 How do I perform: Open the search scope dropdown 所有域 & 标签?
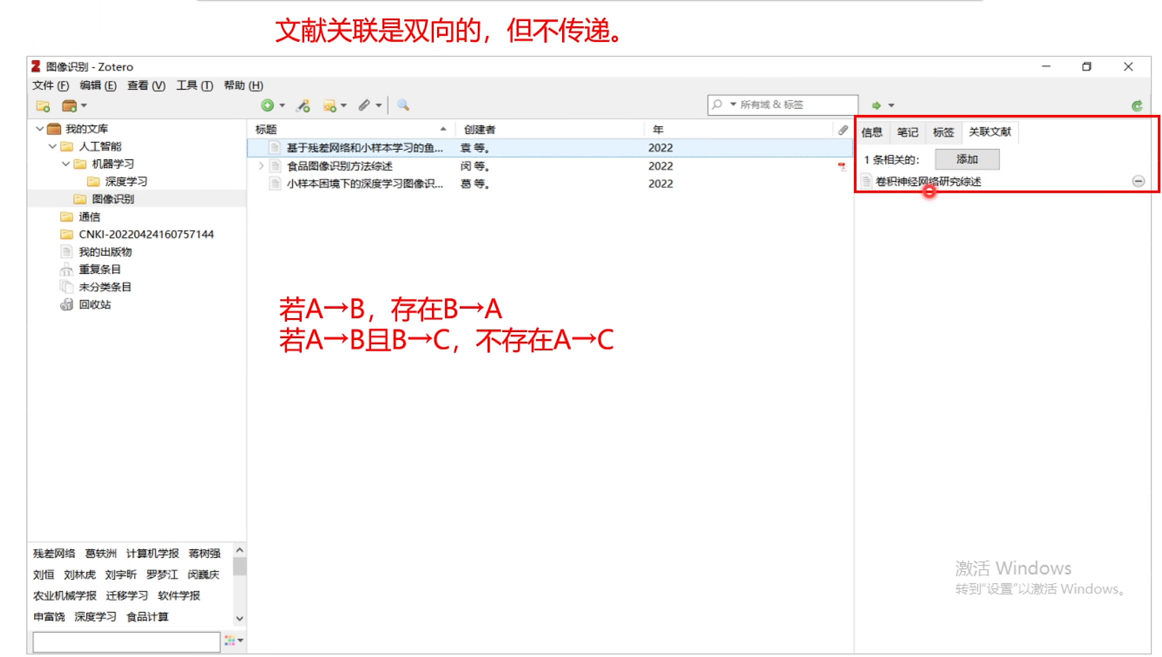[x=732, y=104]
